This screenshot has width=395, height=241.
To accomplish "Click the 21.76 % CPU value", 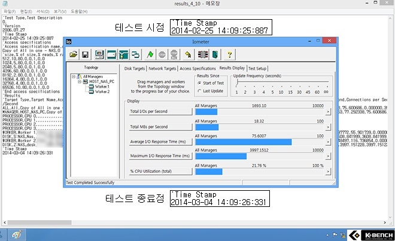I will 259,166.
